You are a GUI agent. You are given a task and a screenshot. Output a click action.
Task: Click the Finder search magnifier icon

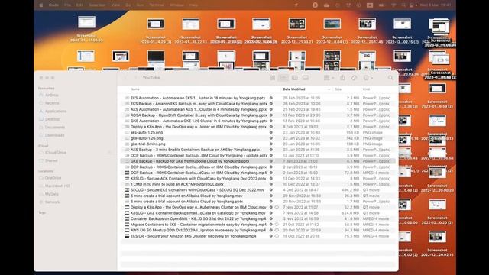(390, 78)
